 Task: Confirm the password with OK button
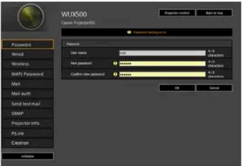coord(177,88)
